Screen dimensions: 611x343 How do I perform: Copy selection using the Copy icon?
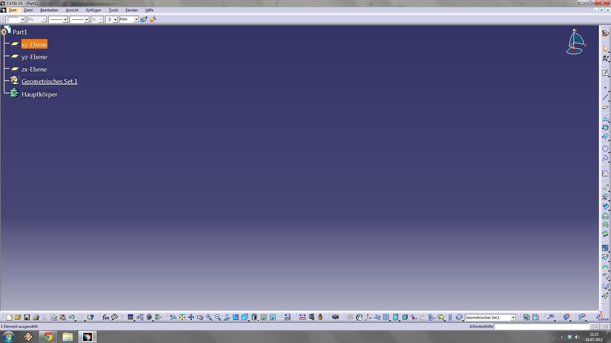coord(54,317)
